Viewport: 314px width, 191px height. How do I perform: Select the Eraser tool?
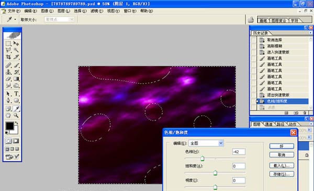pos(8,79)
